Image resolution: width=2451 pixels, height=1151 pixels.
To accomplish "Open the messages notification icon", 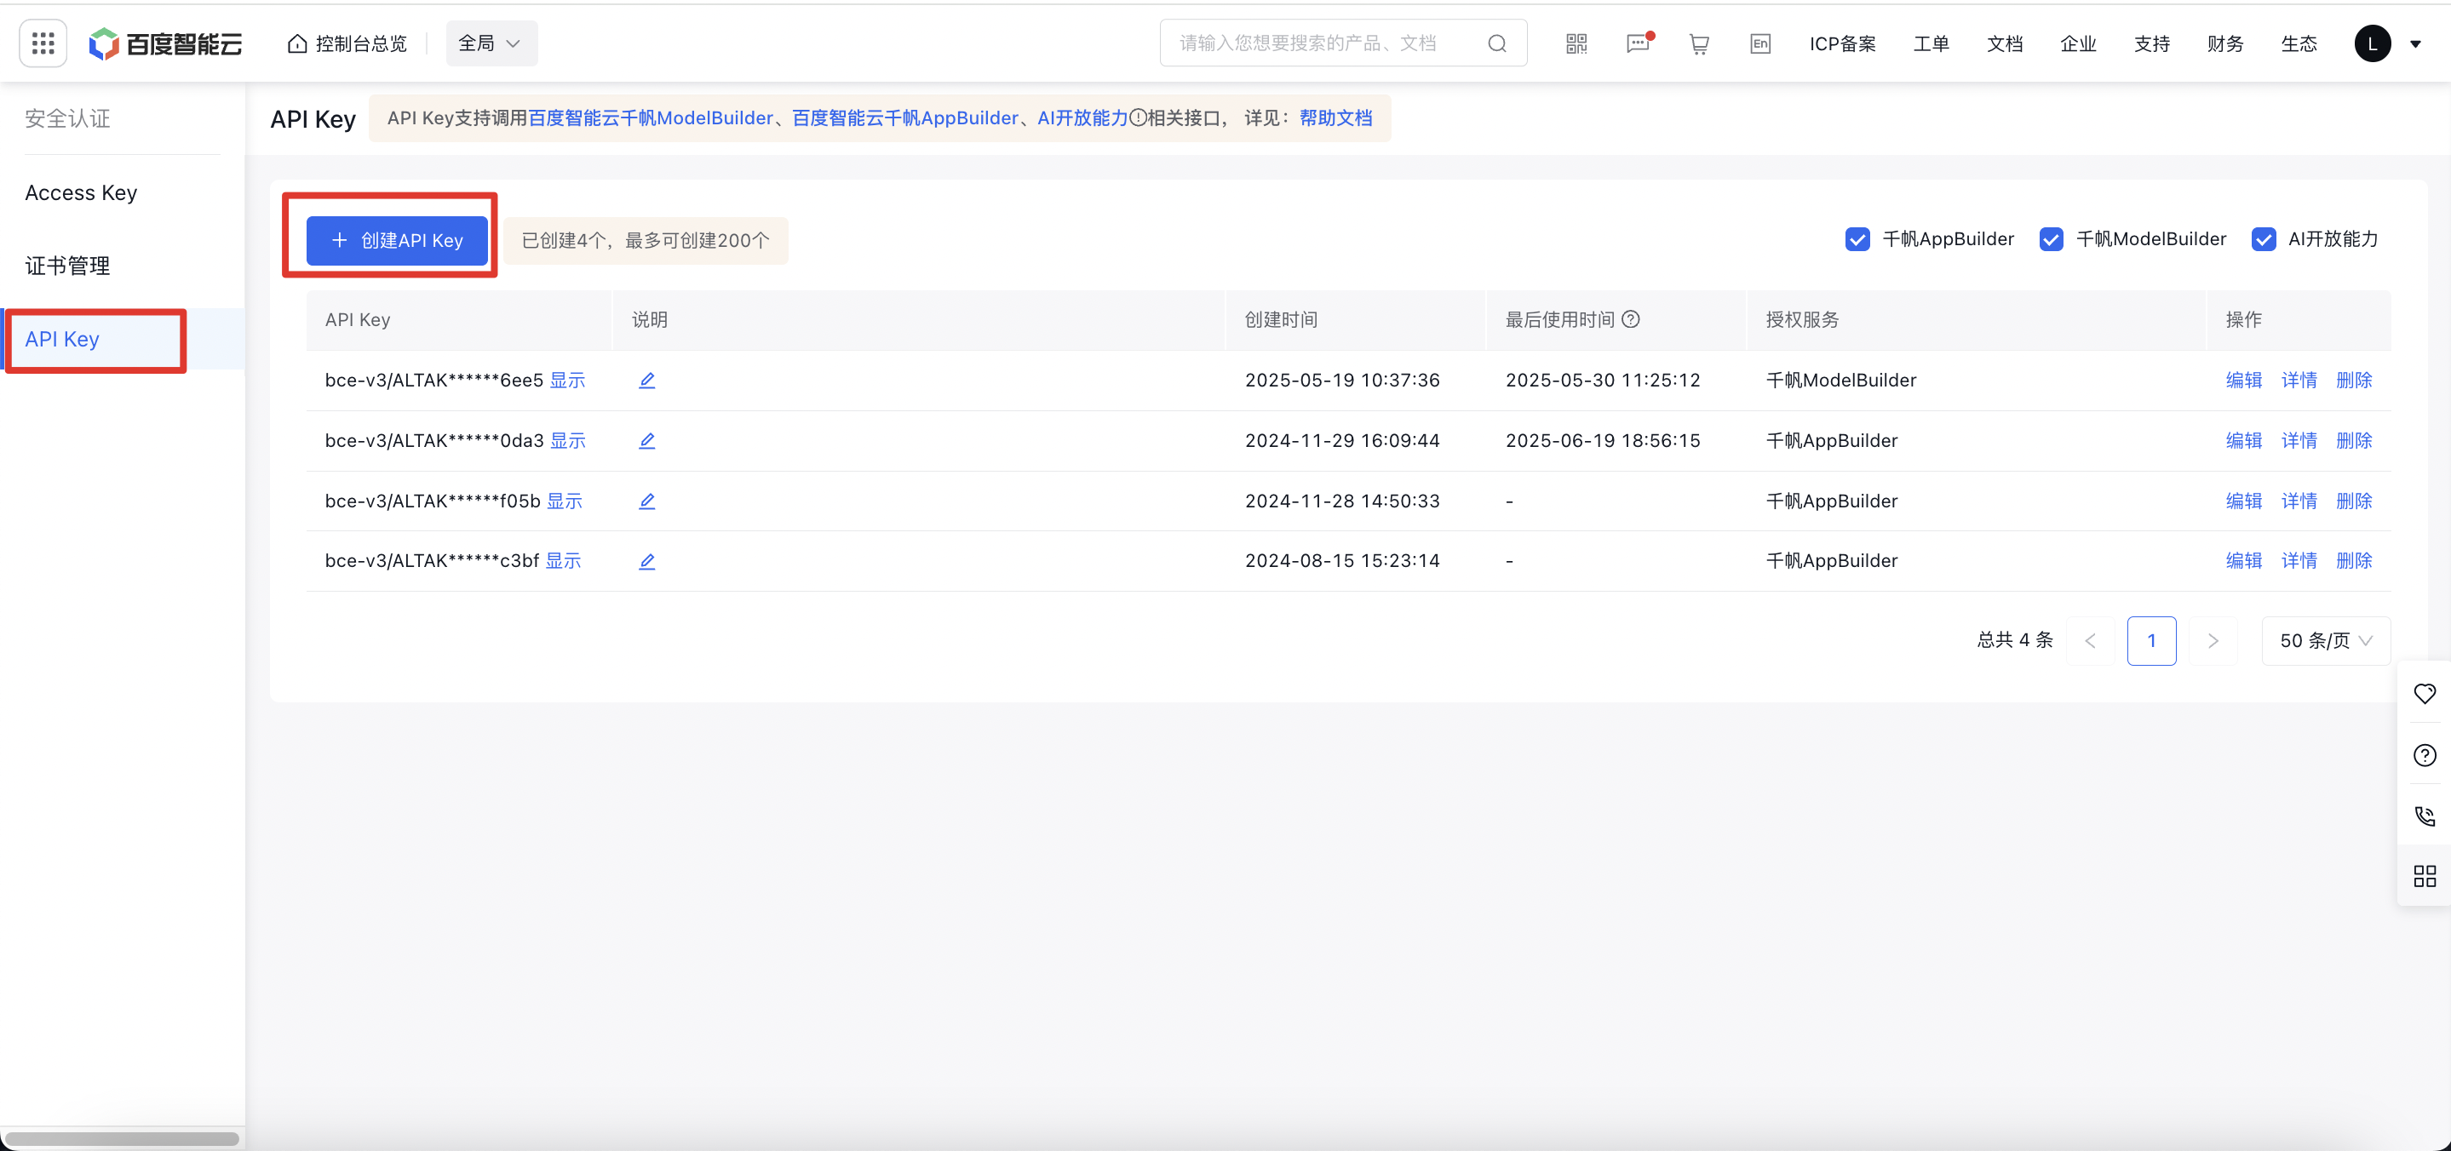I will (x=1639, y=43).
